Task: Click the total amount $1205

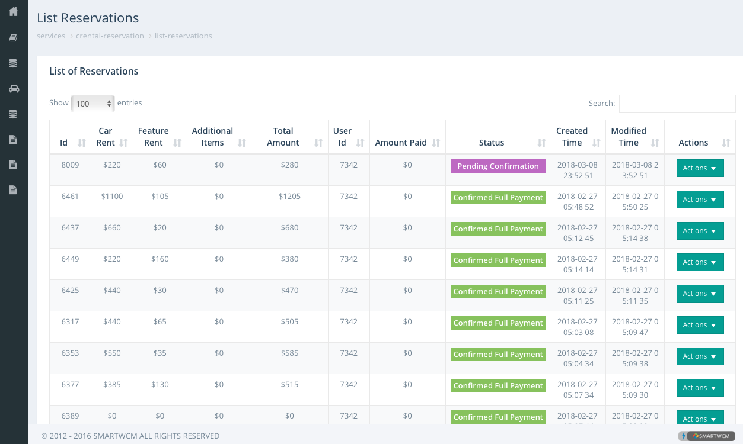Action: pos(289,197)
